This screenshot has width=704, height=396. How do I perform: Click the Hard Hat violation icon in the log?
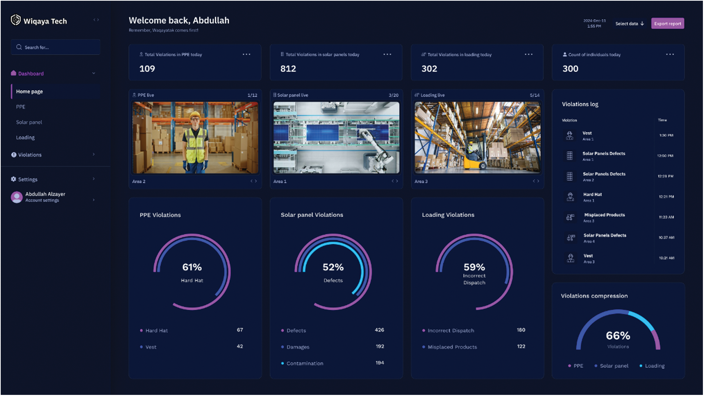(570, 197)
